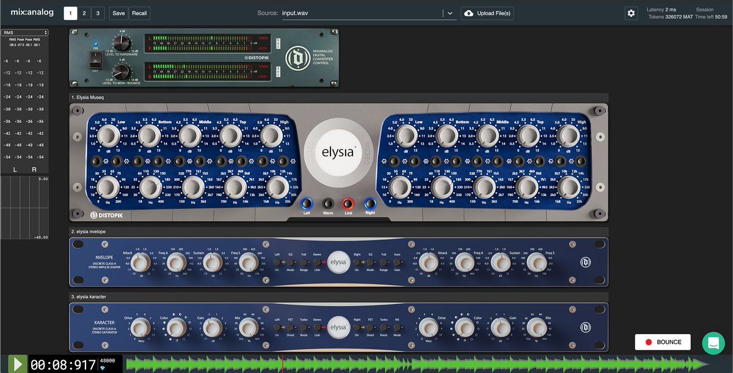733x373 pixels.
Task: Click the left karacter Color knob
Action: point(177,328)
